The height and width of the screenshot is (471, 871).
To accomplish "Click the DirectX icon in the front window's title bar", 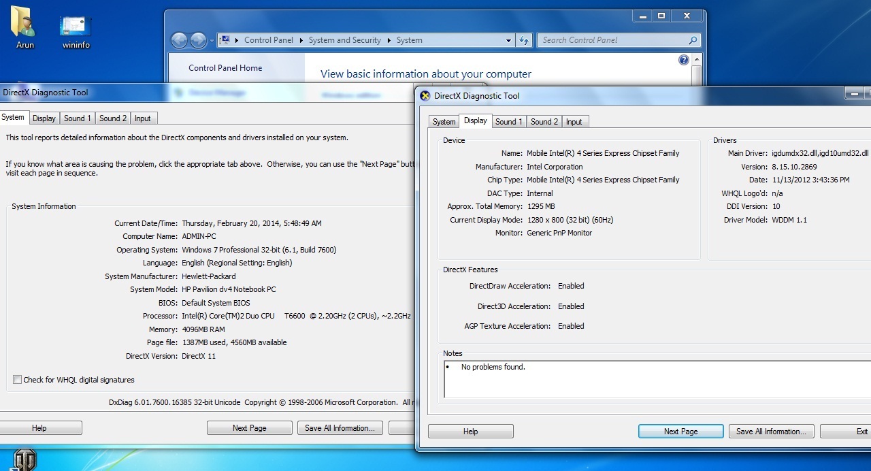I will click(425, 96).
